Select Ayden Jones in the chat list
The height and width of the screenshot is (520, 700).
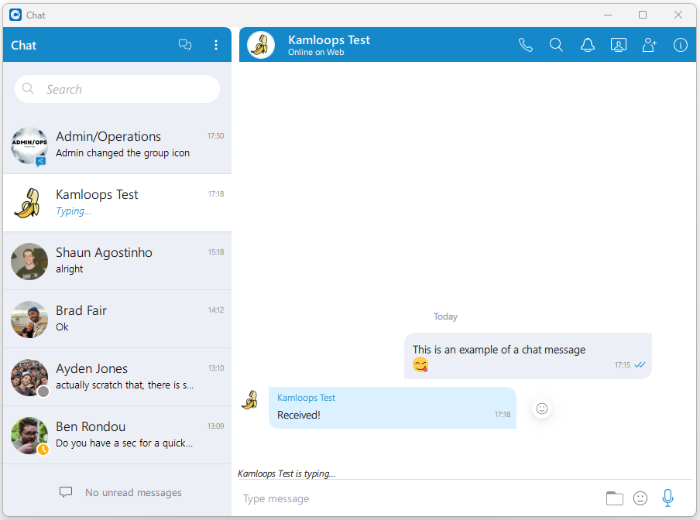tap(117, 377)
